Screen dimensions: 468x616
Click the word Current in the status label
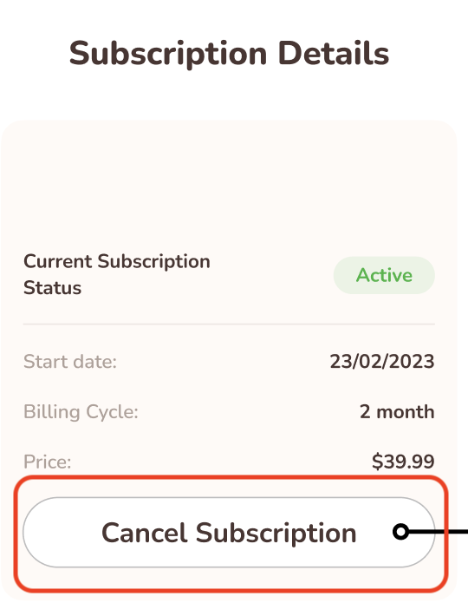click(x=58, y=262)
